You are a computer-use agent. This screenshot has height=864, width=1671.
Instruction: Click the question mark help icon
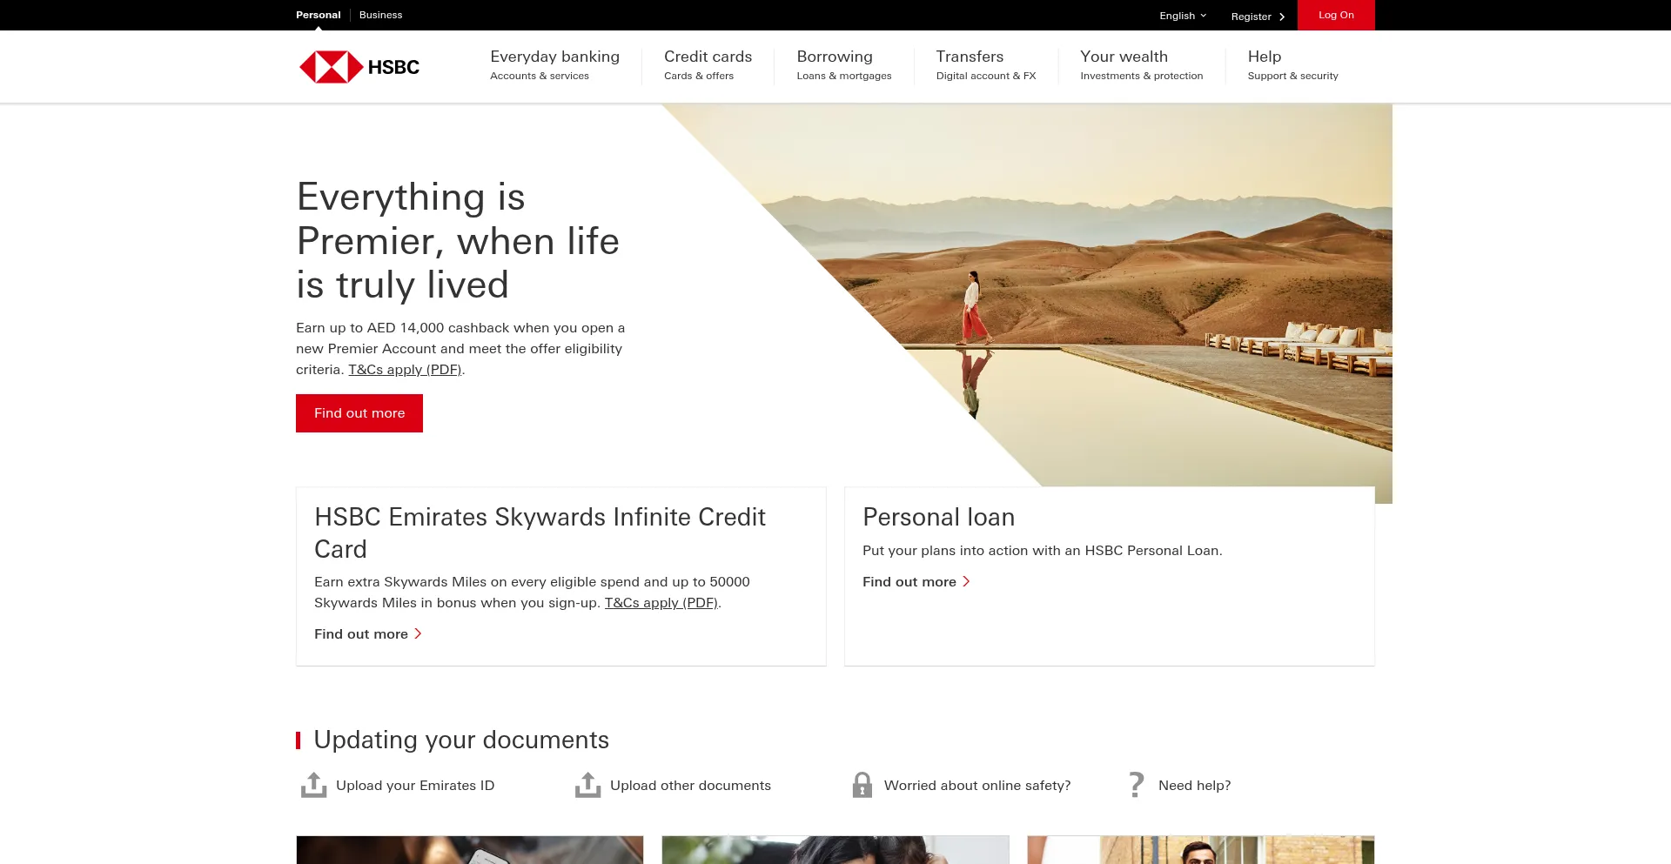1136,785
